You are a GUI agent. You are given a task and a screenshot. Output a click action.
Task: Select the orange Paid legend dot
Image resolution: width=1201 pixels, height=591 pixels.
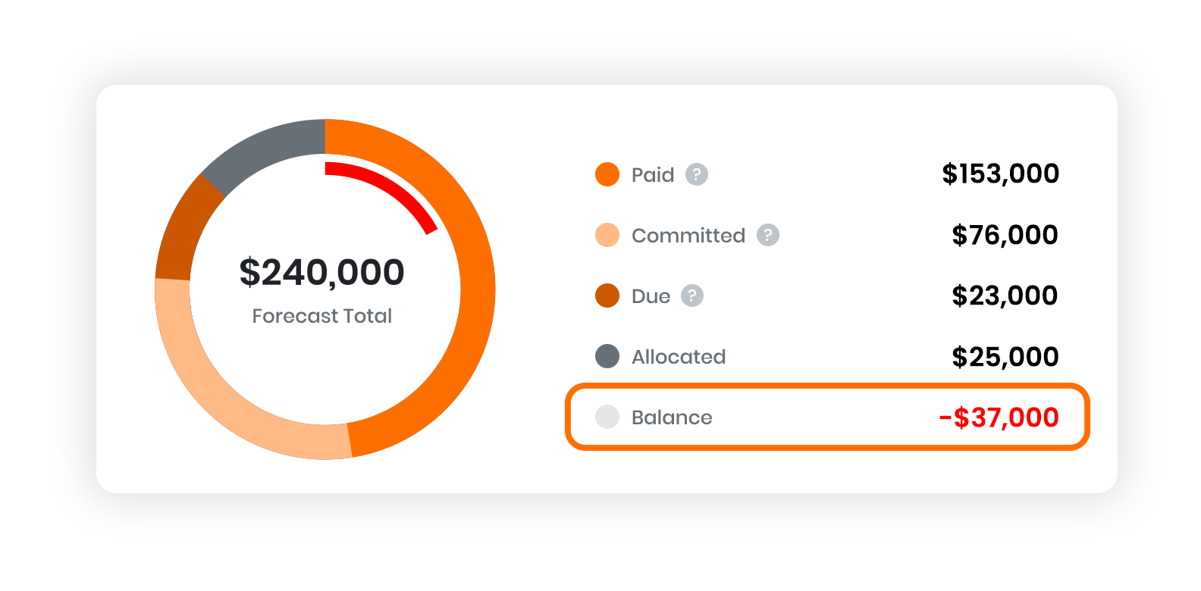click(x=607, y=174)
